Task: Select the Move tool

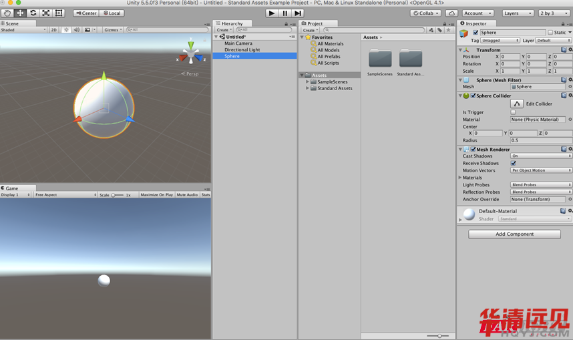Action: point(20,13)
